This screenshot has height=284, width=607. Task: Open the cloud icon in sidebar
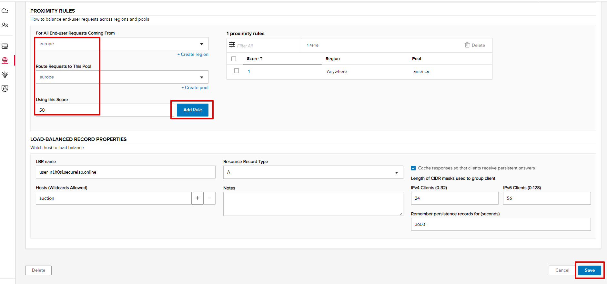pos(5,11)
